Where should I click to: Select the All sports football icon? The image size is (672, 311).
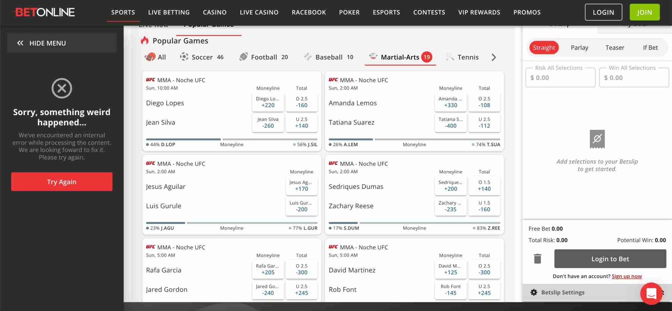click(150, 57)
